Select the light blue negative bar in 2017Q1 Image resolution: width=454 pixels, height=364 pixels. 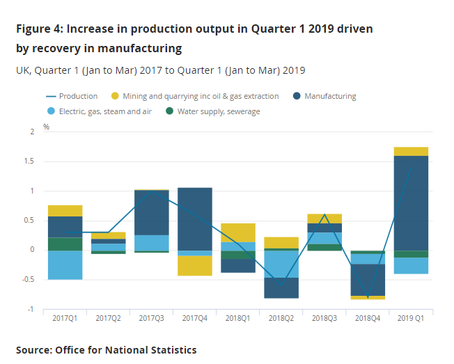pyautogui.click(x=65, y=264)
